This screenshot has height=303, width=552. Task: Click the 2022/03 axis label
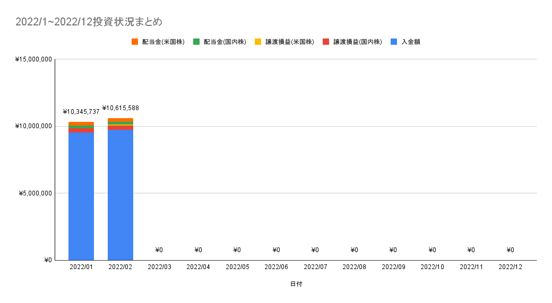(x=159, y=267)
